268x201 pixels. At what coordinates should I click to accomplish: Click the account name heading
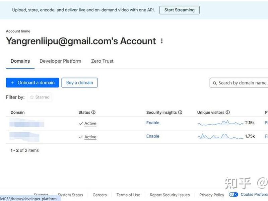tap(81, 41)
